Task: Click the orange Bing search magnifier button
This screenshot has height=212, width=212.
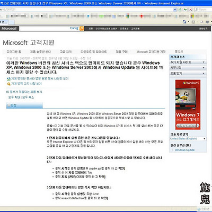Action: pyautogui.click(x=82, y=29)
